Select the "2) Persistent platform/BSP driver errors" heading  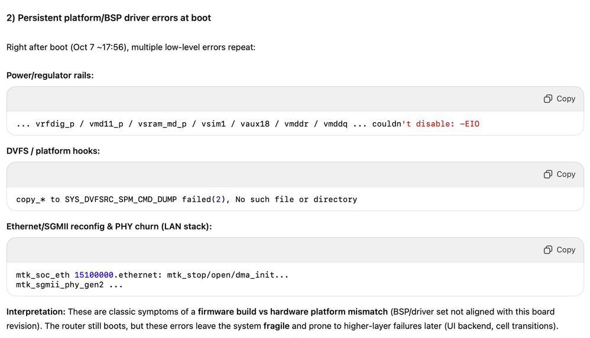(109, 18)
